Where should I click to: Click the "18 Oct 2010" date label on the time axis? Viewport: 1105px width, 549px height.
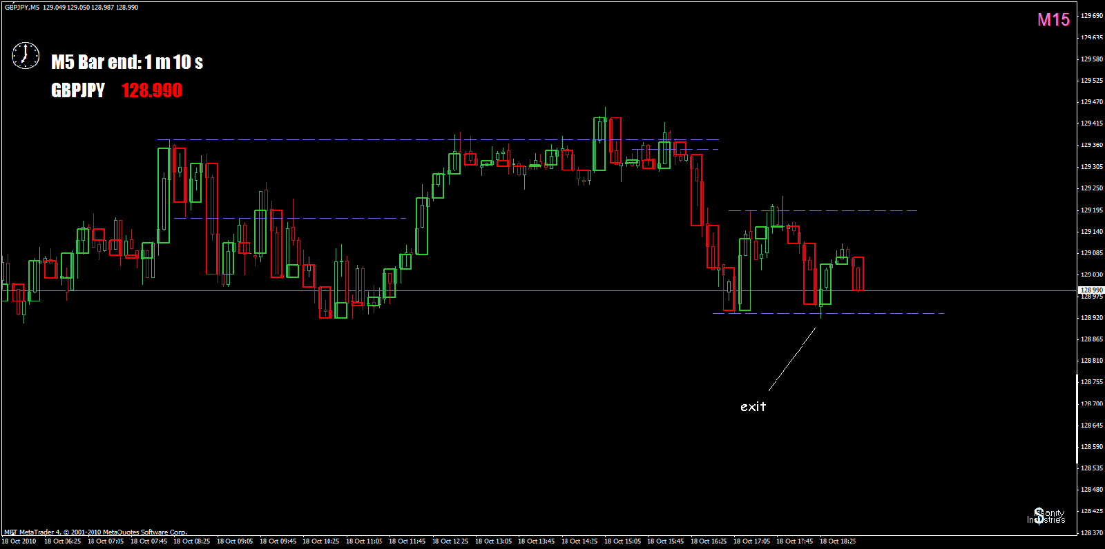click(19, 541)
